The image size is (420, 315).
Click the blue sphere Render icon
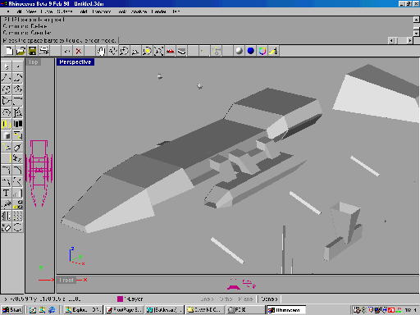250,51
